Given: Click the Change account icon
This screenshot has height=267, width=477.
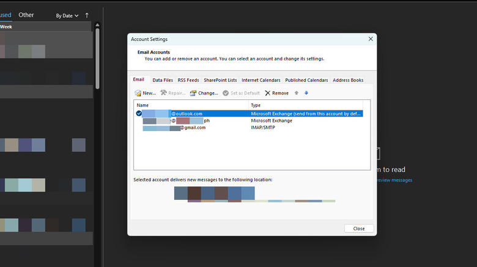Looking at the screenshot, I should (x=193, y=93).
